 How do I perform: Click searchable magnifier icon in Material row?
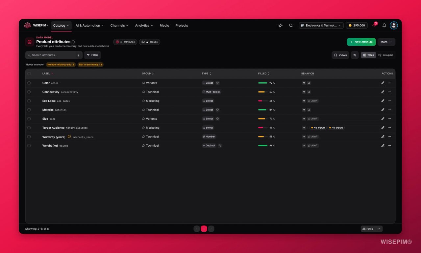click(309, 110)
